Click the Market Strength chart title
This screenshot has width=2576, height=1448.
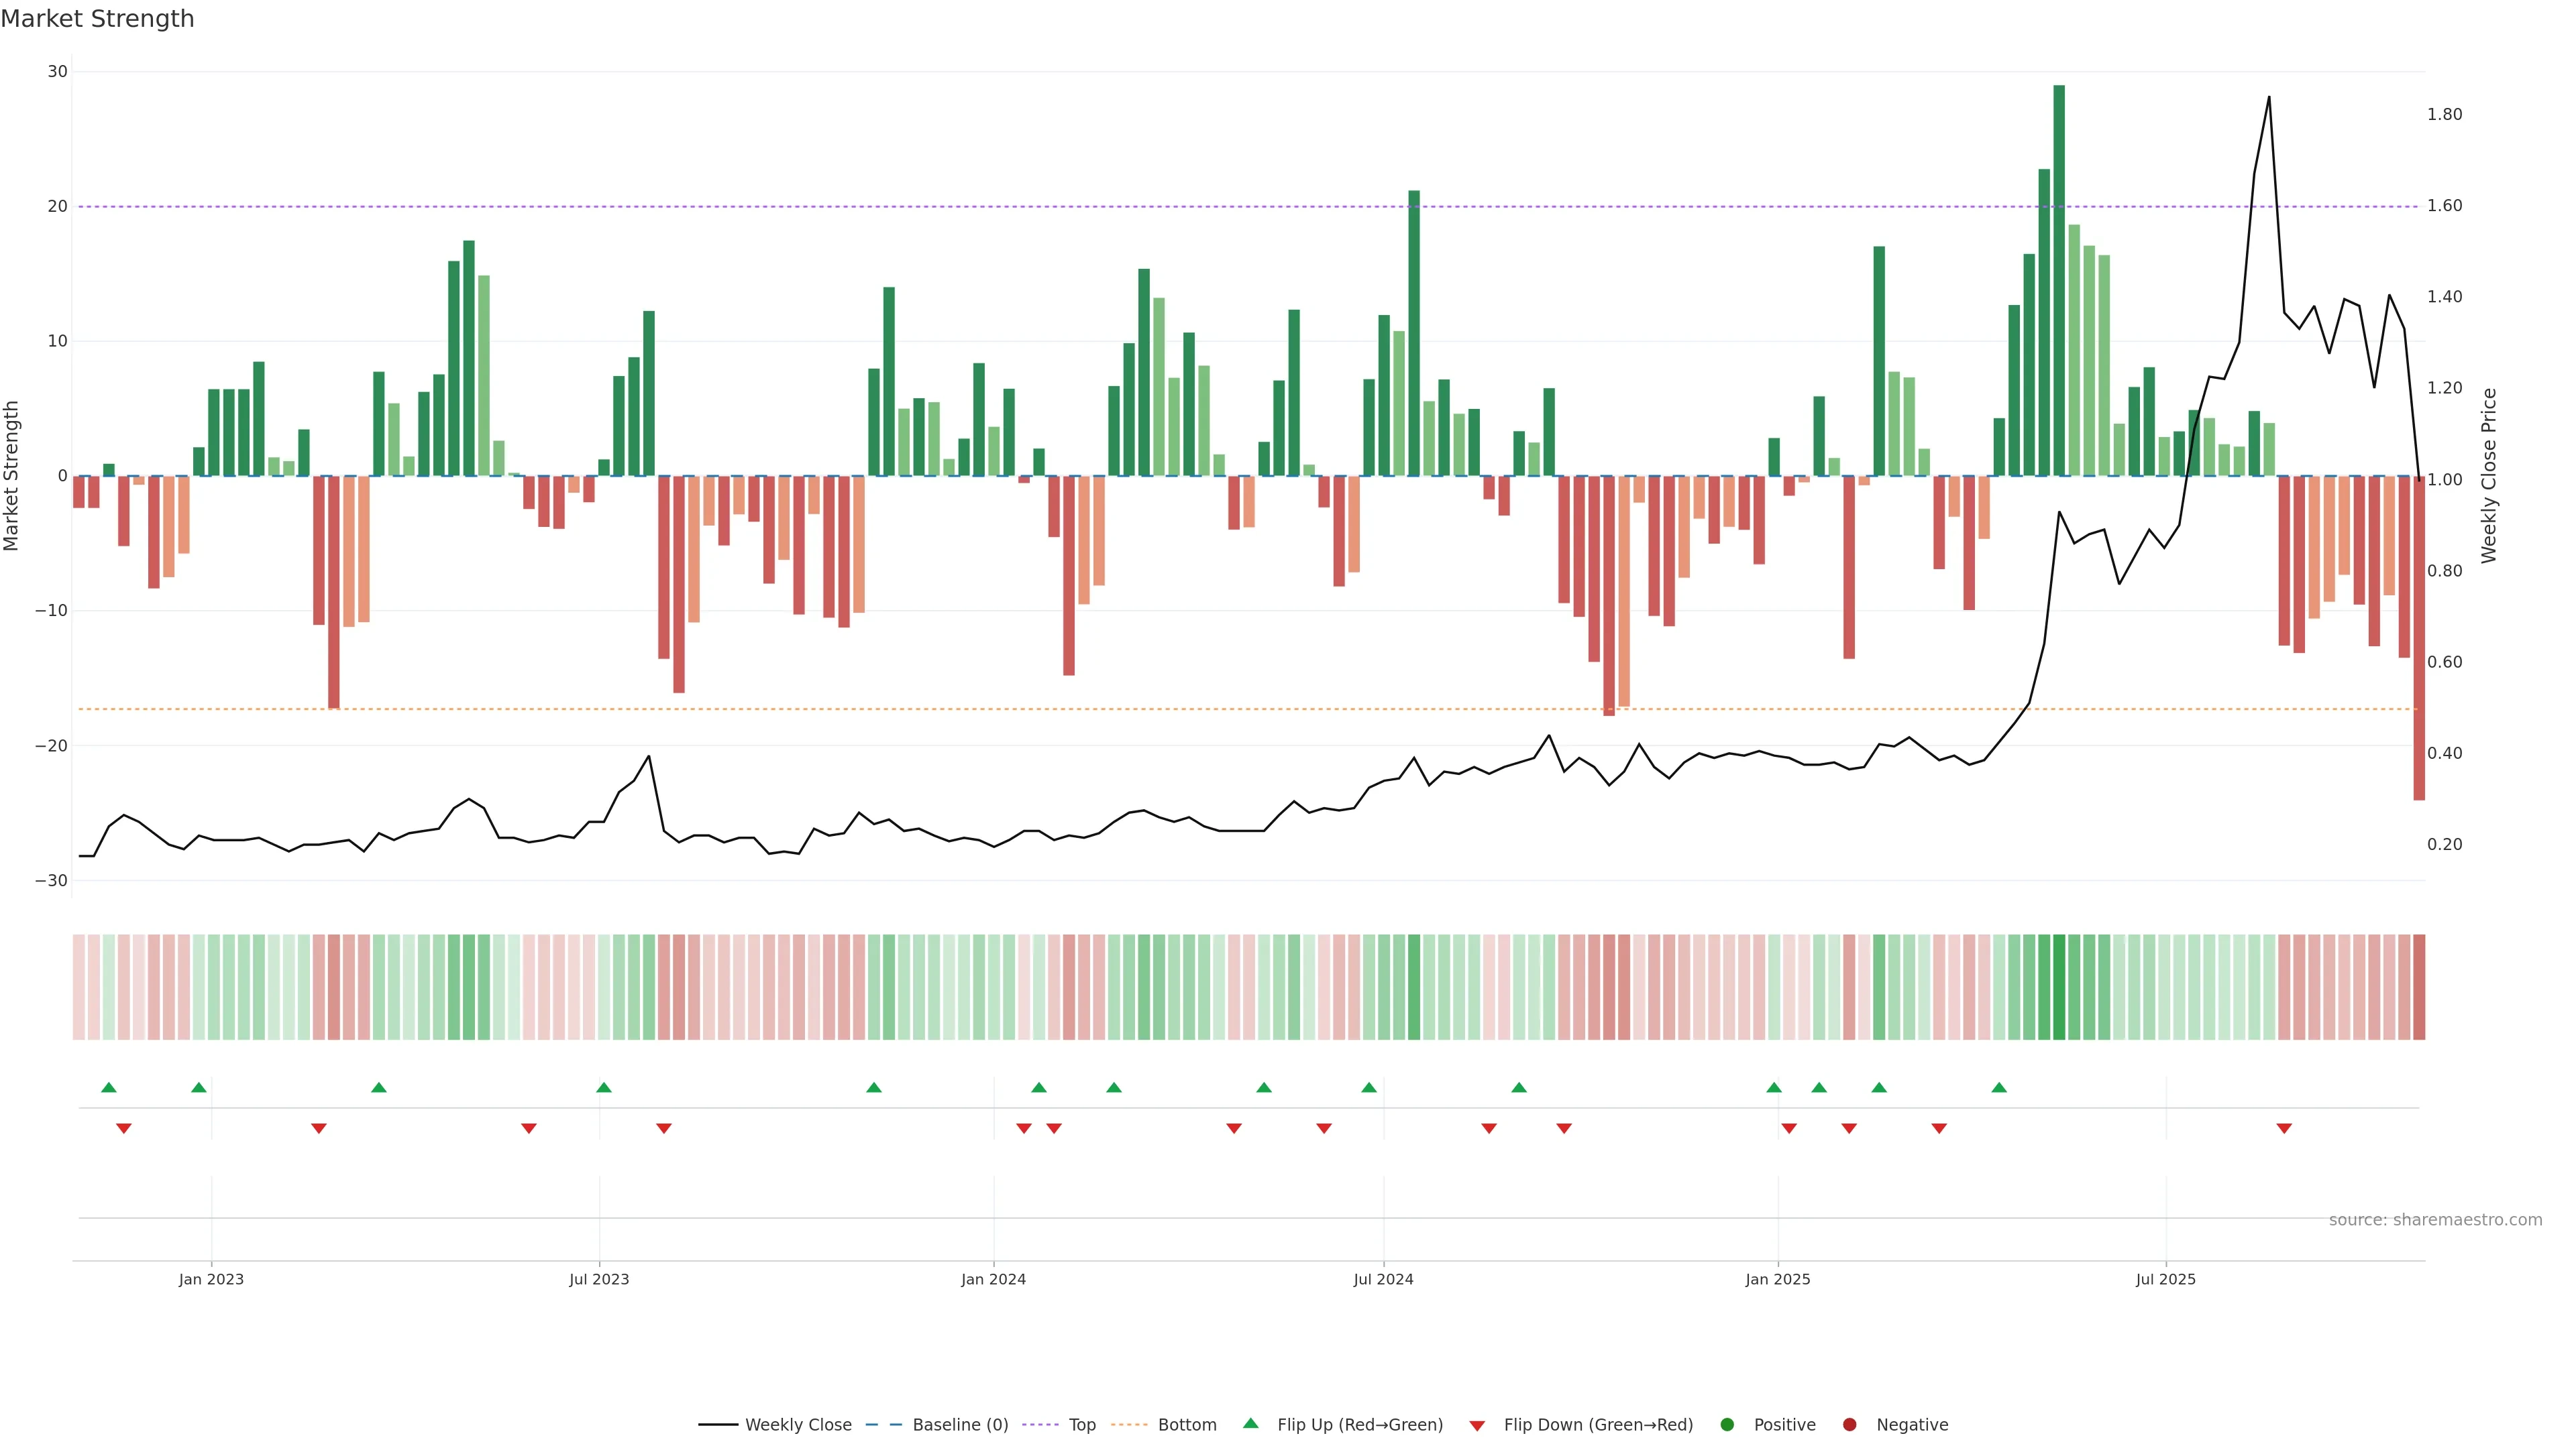(97, 19)
